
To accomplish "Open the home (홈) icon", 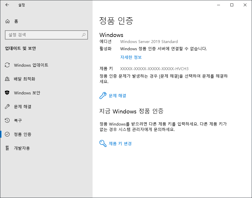I will (7, 21).
